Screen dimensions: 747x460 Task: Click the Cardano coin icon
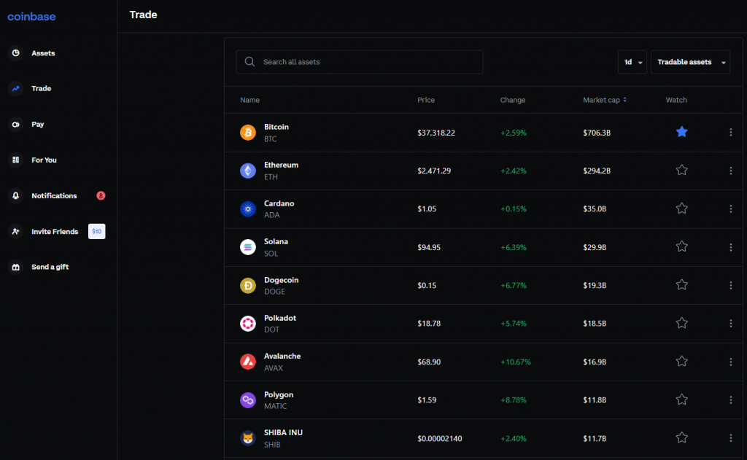pos(248,208)
